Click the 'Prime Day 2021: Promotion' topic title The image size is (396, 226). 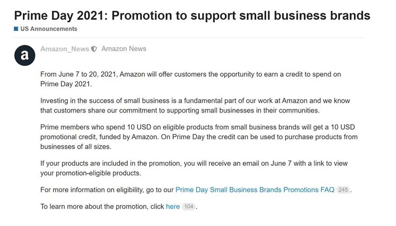[x=192, y=15]
